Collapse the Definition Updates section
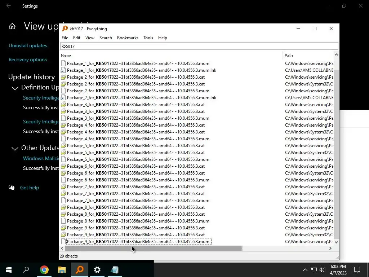This screenshot has height=277, width=369. click(15, 88)
